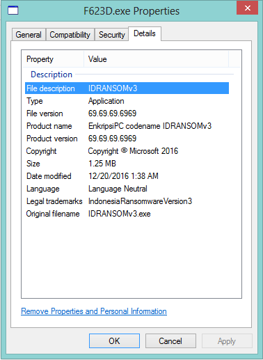263x360 pixels.
Task: Click the Cancel button
Action: coord(170,341)
